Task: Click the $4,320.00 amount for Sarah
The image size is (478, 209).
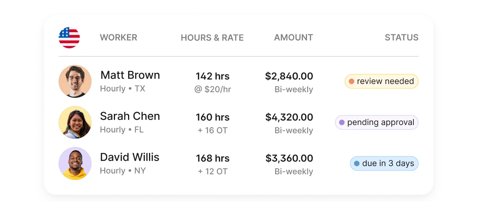Action: [289, 117]
